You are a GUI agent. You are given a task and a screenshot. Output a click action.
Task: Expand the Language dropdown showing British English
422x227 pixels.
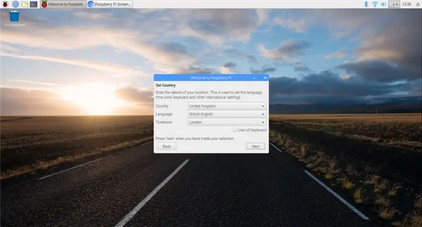pyautogui.click(x=227, y=114)
